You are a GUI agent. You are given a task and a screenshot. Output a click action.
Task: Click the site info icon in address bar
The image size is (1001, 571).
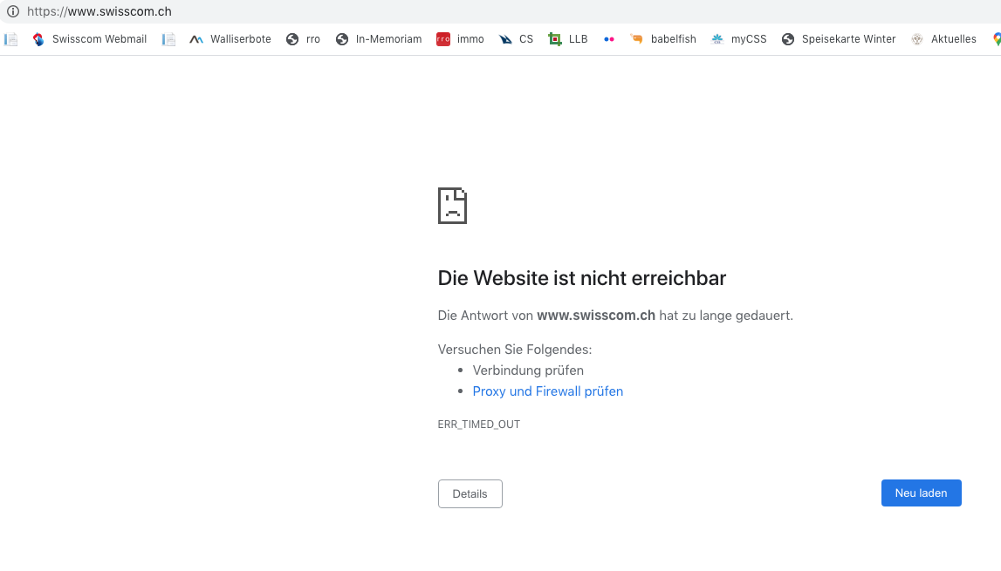12,12
